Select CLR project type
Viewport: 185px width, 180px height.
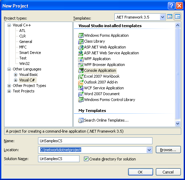23,36
